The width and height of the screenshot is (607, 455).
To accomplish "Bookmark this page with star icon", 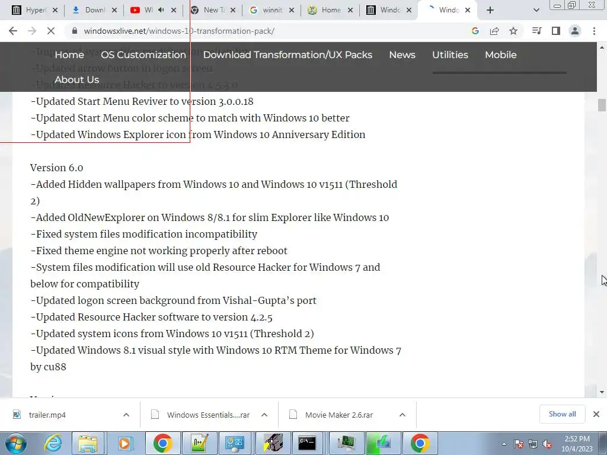I will click(513, 31).
